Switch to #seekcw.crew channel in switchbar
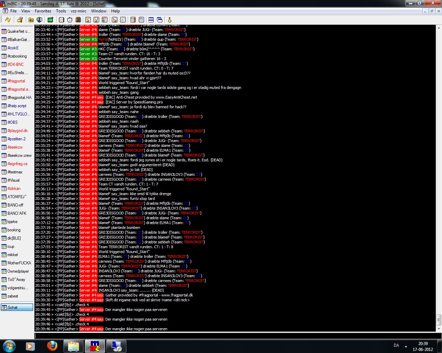Viewport: 442px width, 353px height. (x=17, y=155)
